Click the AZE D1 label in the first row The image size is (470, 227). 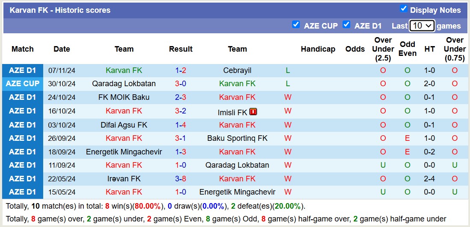[x=23, y=70]
